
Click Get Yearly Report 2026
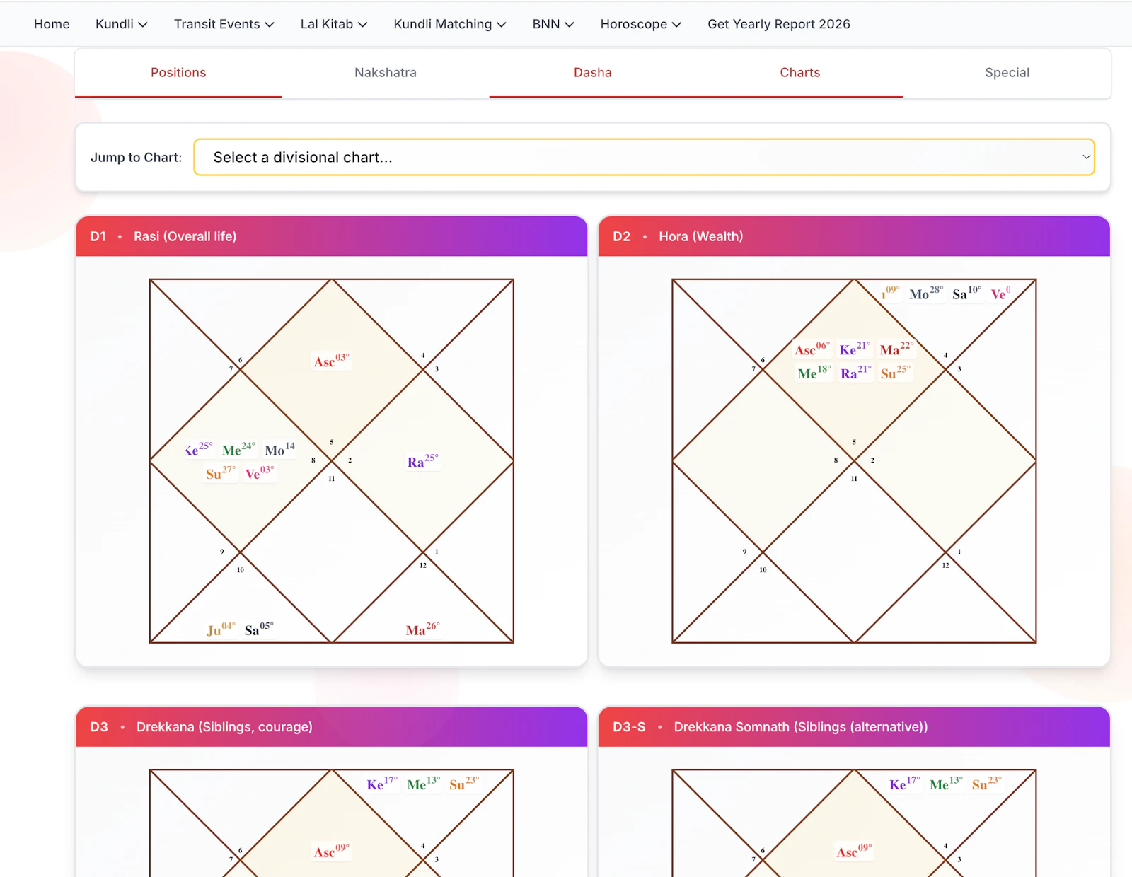(778, 23)
